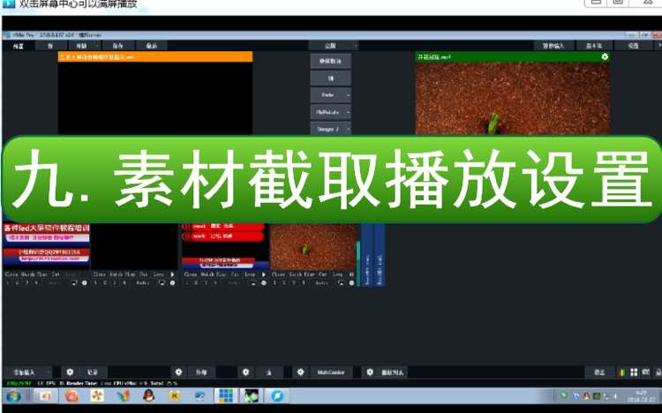Viewport: 662px width, 413px height.
Task: Toggle overlay 3 on the red lower-third input tile
Action: (206, 283)
